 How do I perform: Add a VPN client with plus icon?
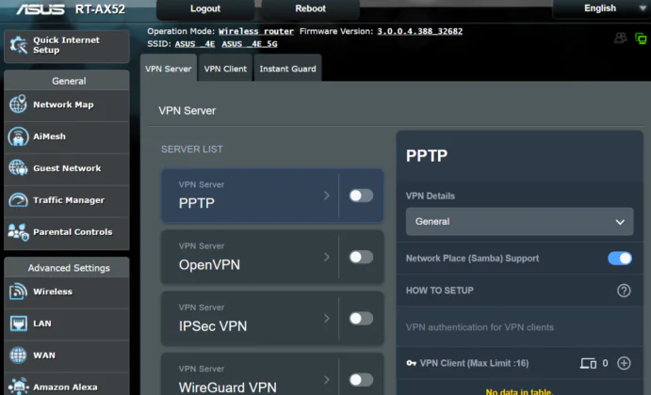tap(624, 363)
